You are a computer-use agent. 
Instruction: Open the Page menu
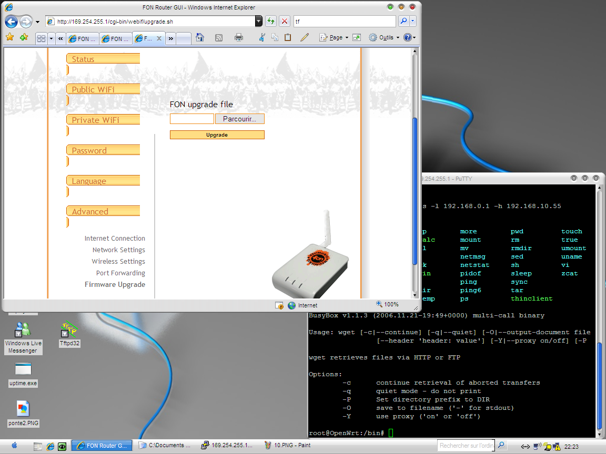pyautogui.click(x=334, y=37)
